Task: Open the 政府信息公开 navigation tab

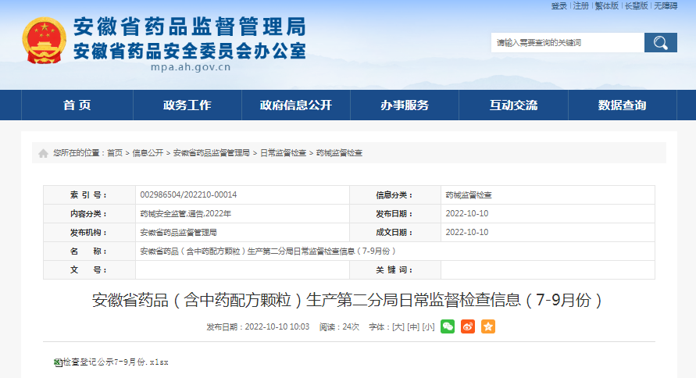Action: 295,105
